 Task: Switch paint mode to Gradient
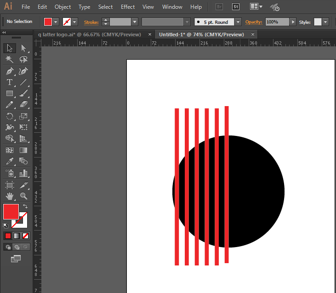pyautogui.click(x=17, y=236)
